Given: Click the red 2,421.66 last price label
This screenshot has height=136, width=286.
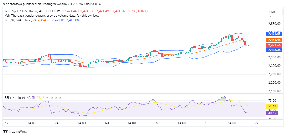Looking at the screenshot, I should [x=274, y=46].
